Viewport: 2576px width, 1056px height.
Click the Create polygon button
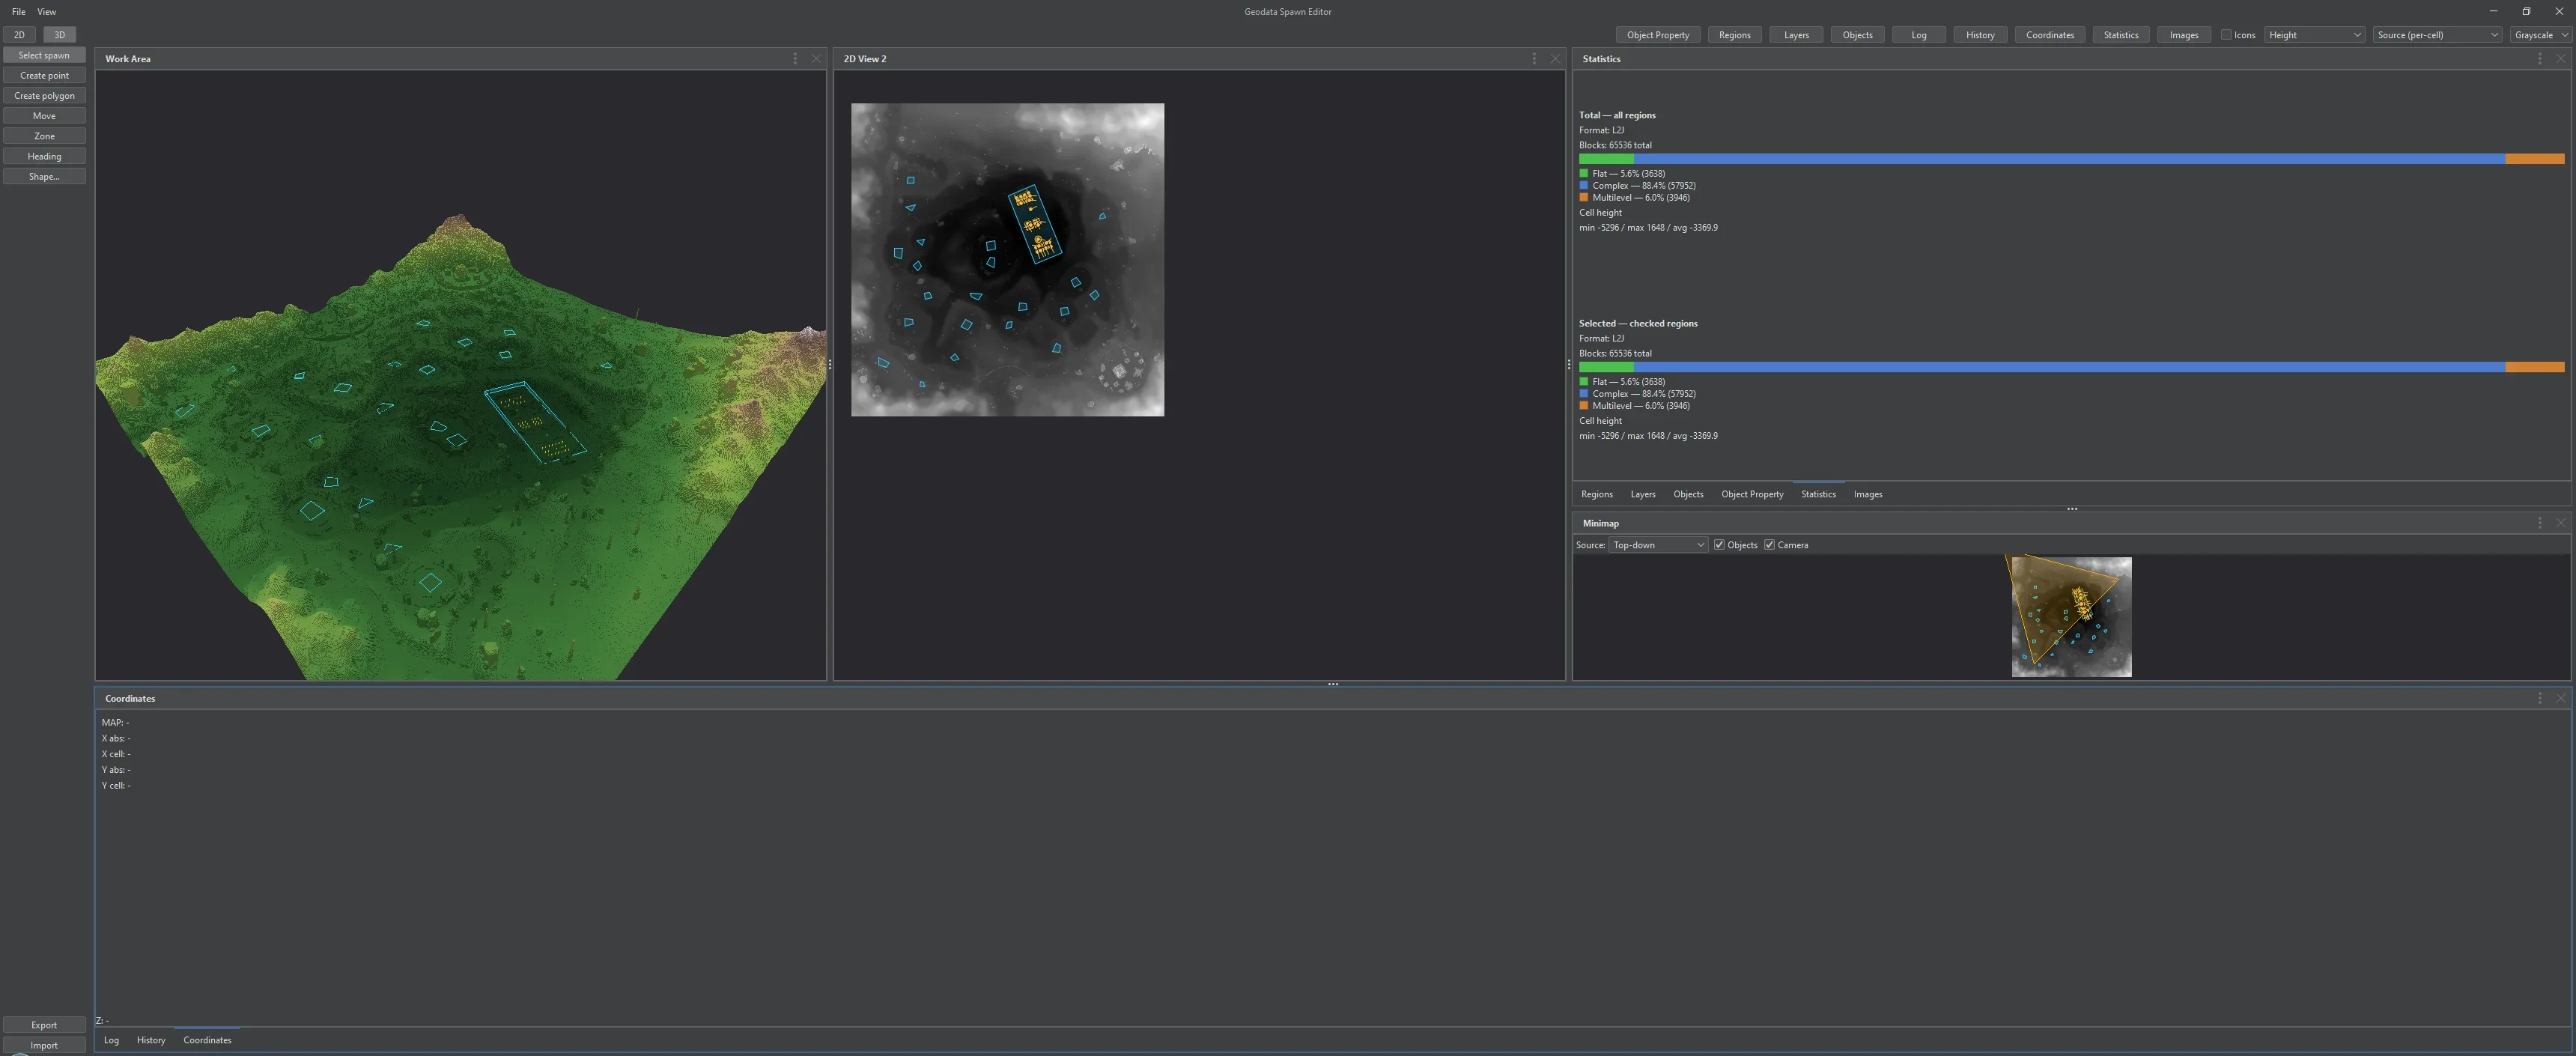click(x=44, y=96)
